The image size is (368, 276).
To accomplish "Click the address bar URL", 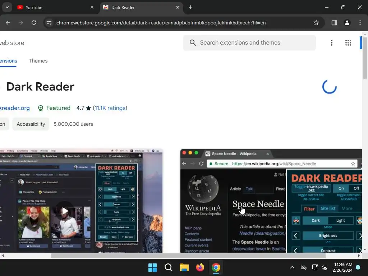I will [x=161, y=23].
